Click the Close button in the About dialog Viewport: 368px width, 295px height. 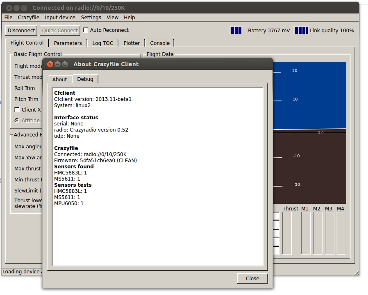252,278
